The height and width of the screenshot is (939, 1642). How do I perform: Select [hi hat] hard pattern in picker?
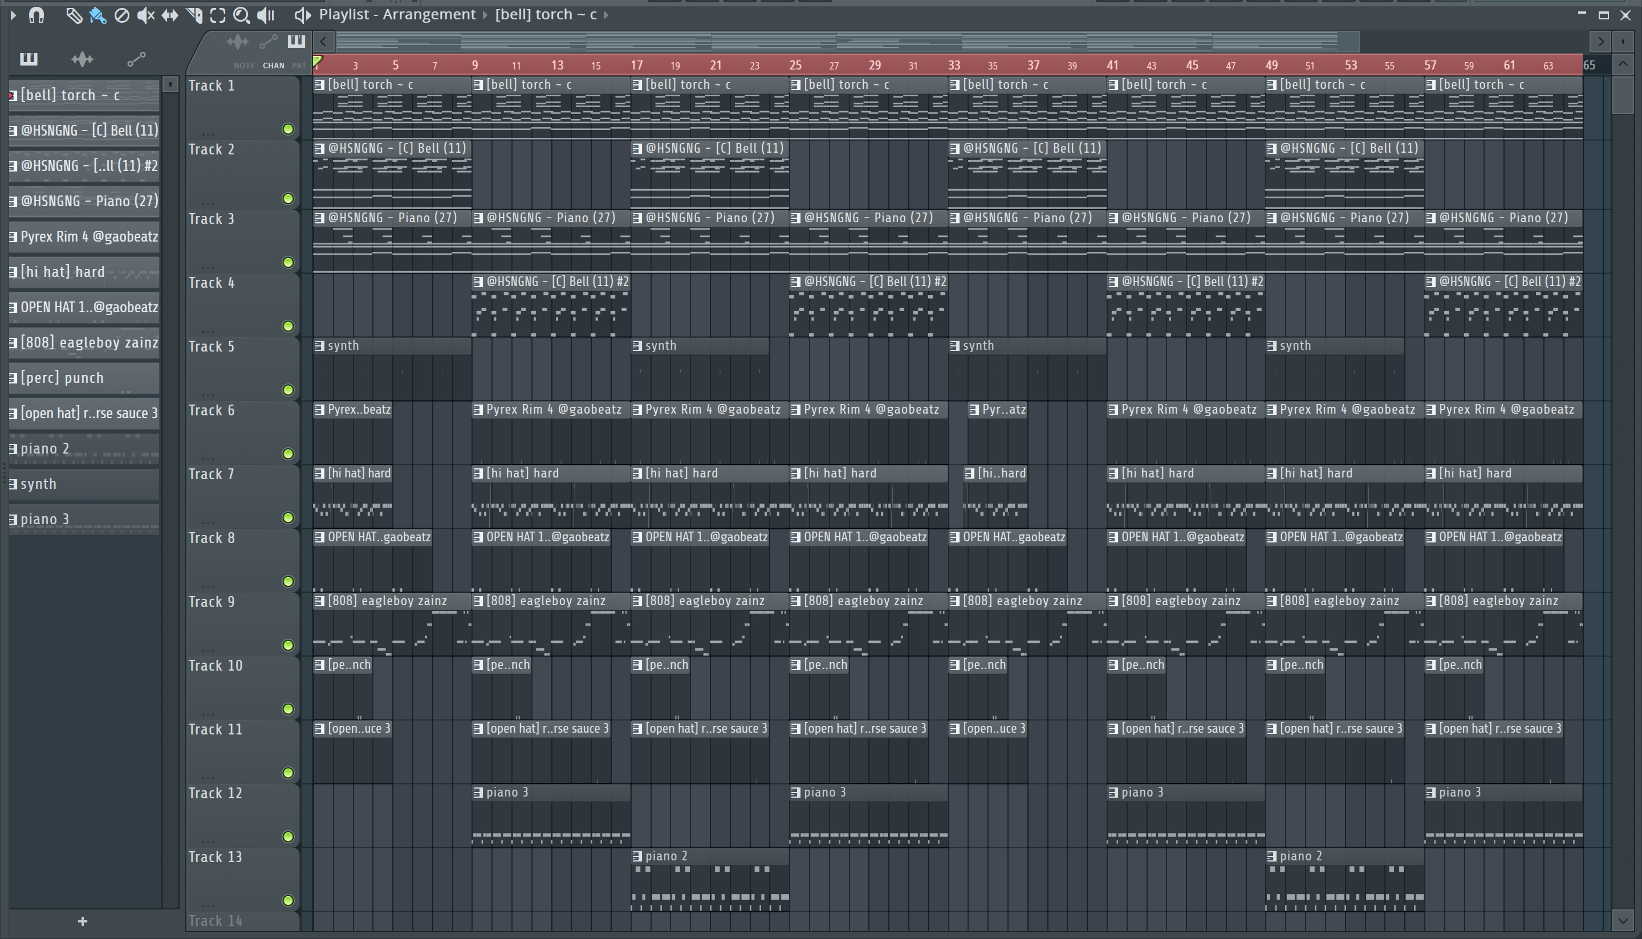coord(84,272)
